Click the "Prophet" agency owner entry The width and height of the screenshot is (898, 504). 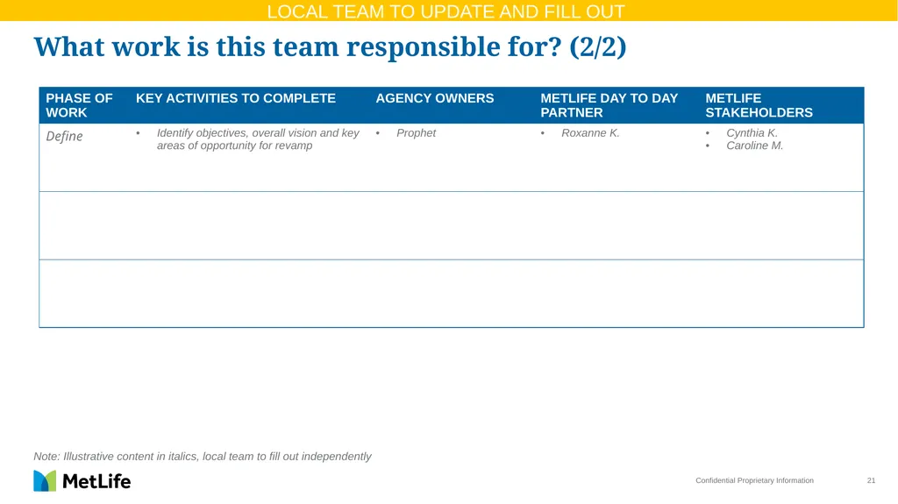416,133
